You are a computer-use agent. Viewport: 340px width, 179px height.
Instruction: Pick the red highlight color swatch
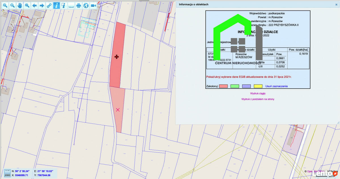pos(224,86)
